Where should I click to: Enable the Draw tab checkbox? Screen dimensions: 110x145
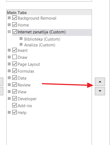click(15, 57)
